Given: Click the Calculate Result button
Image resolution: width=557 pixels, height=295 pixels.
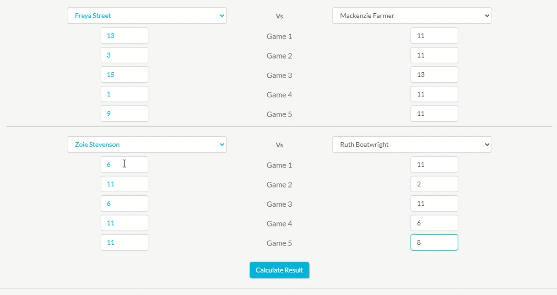Looking at the screenshot, I should click(x=279, y=270).
